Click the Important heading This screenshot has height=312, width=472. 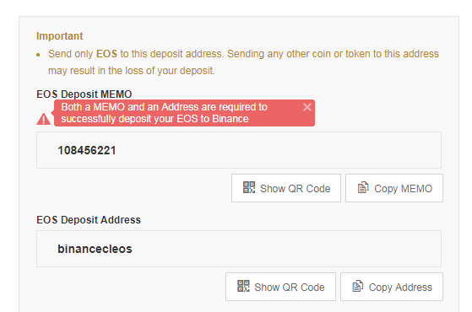pyautogui.click(x=60, y=36)
